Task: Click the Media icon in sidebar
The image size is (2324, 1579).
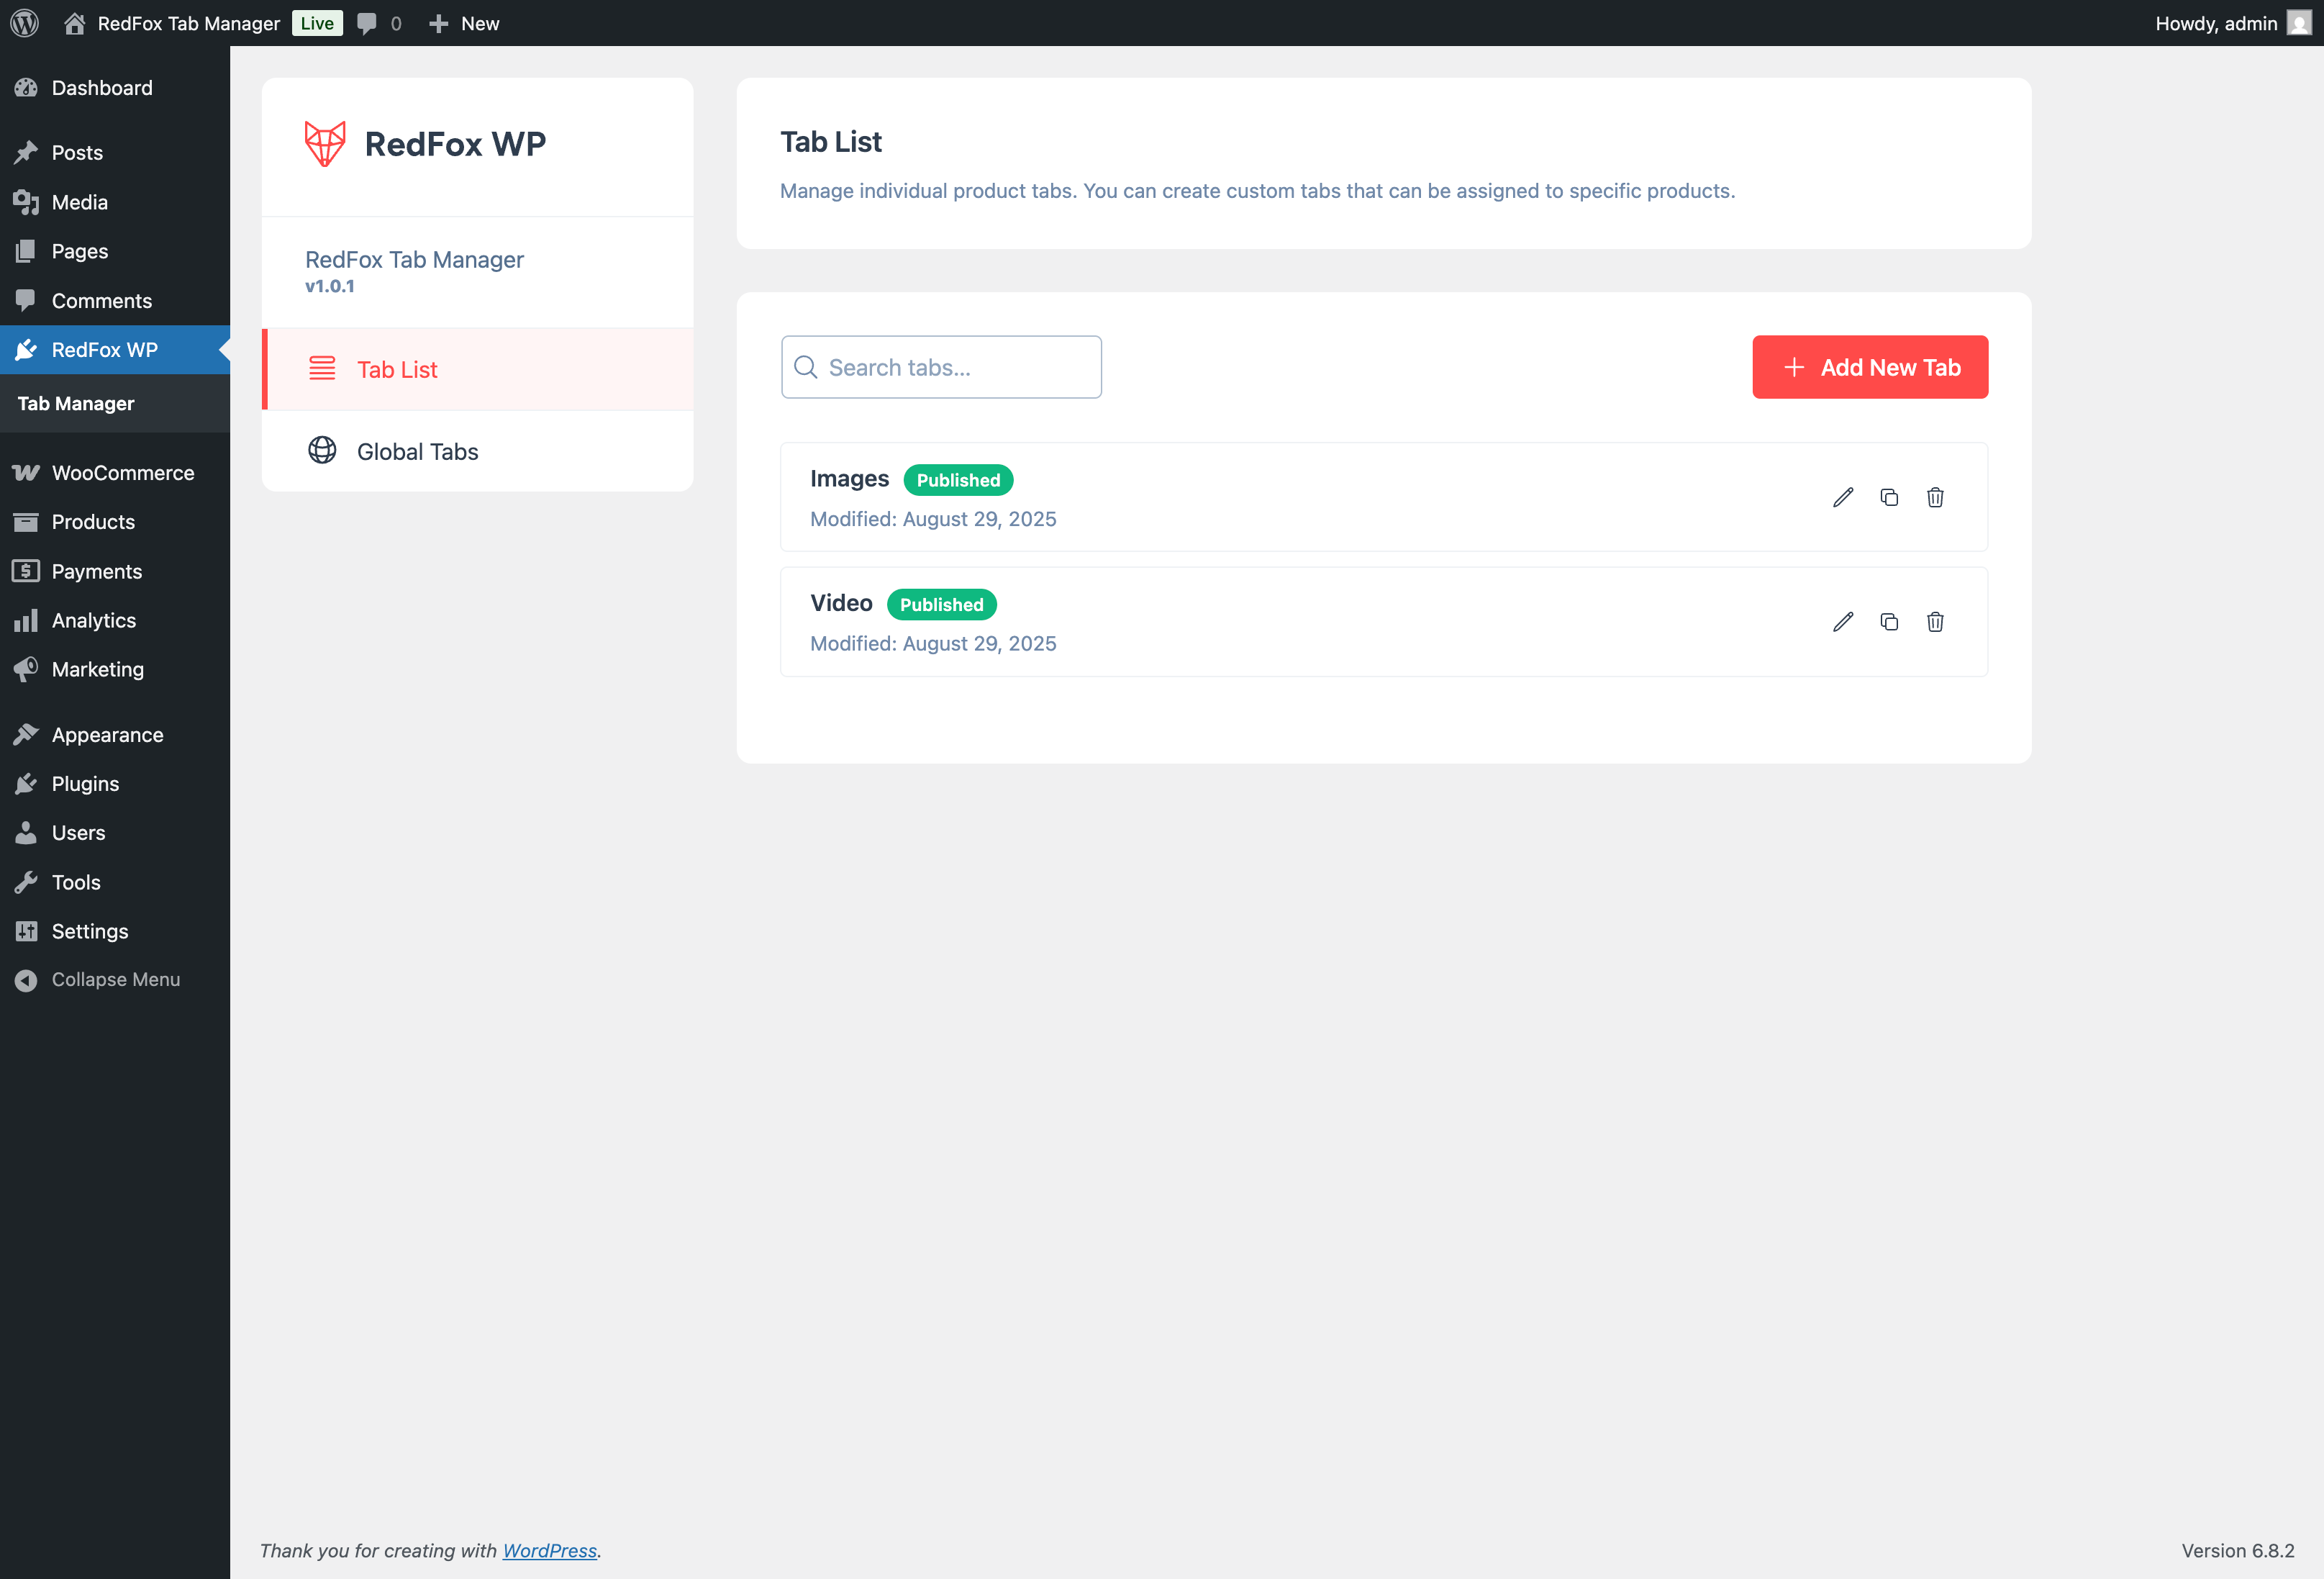Action: [26, 202]
